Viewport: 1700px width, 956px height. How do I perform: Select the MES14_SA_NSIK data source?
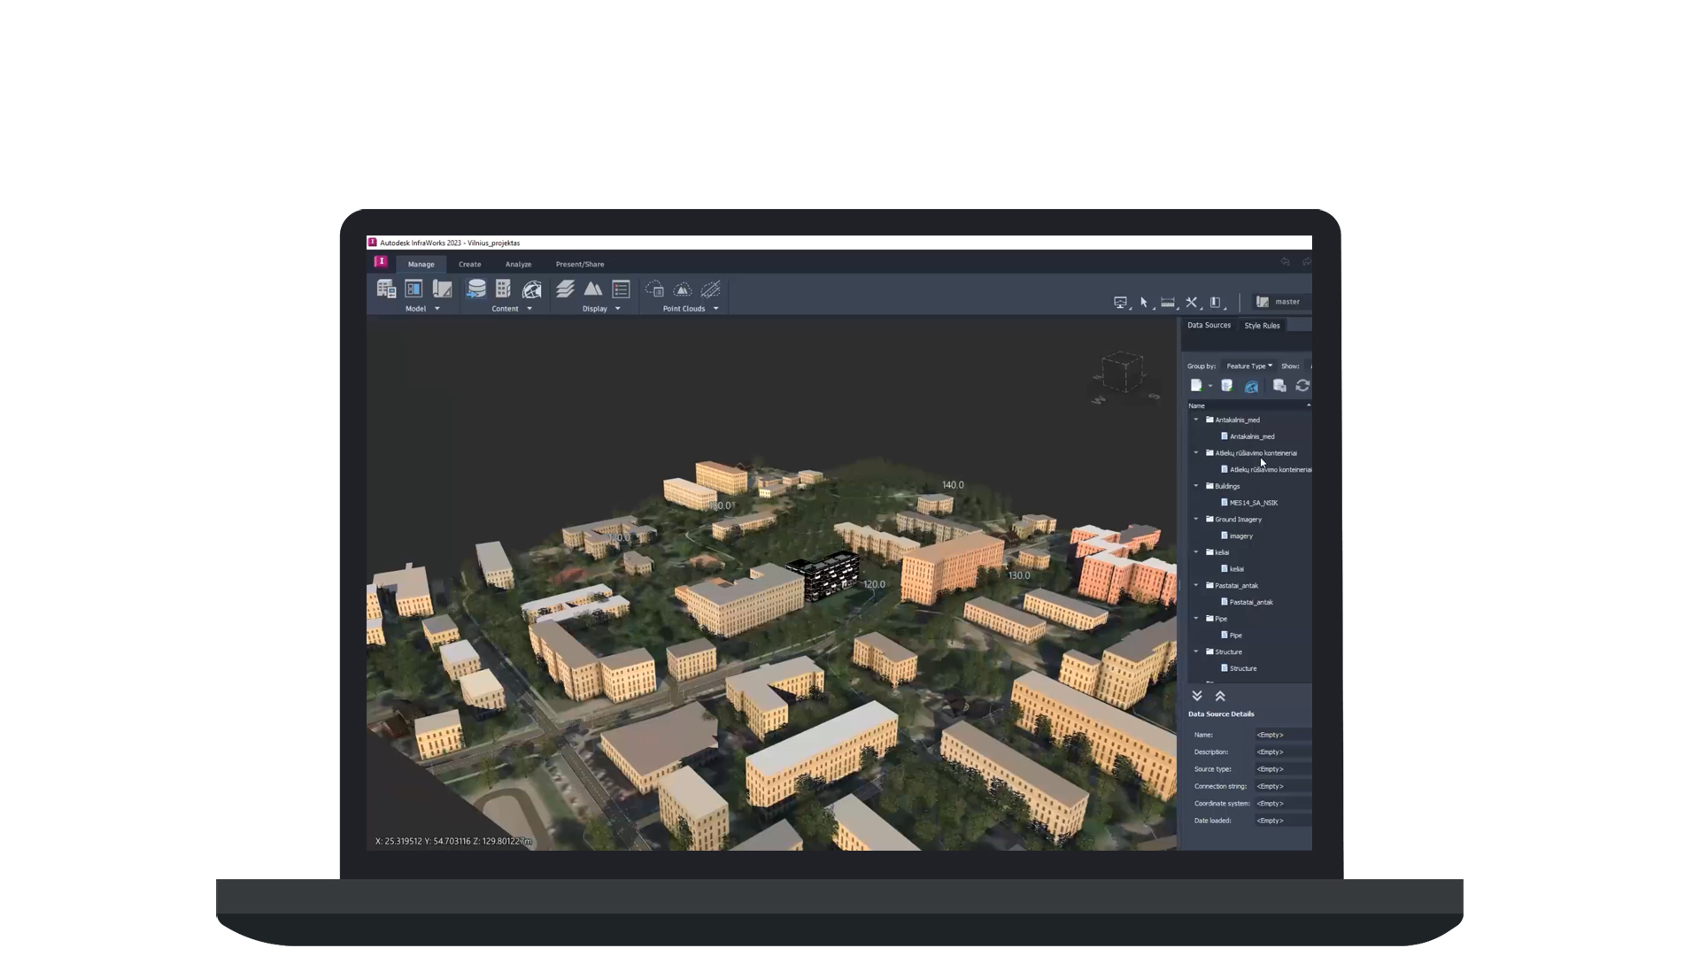(1253, 503)
